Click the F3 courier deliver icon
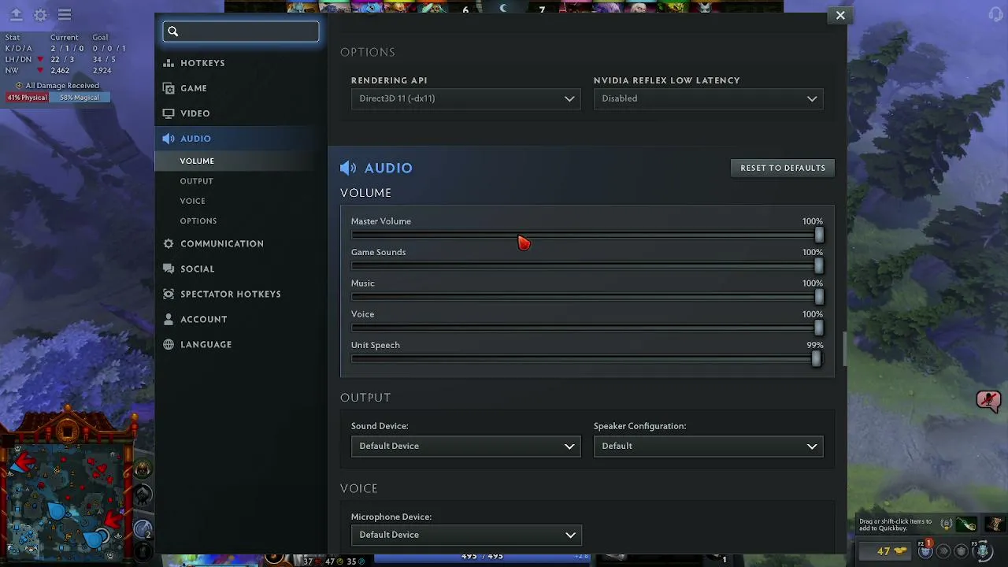Image resolution: width=1008 pixels, height=567 pixels. tap(982, 550)
